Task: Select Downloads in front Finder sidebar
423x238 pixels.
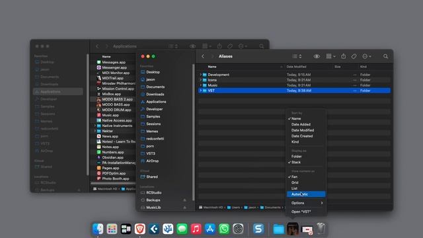Action: (x=155, y=94)
